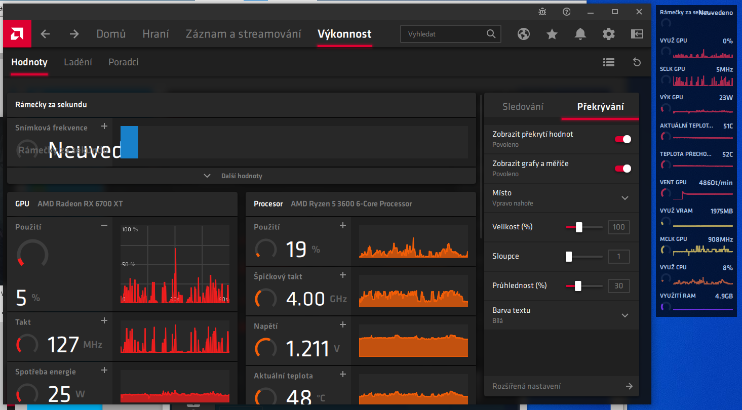Expand Další hodnoty section
Screen dimensions: 742x410
[242, 176]
